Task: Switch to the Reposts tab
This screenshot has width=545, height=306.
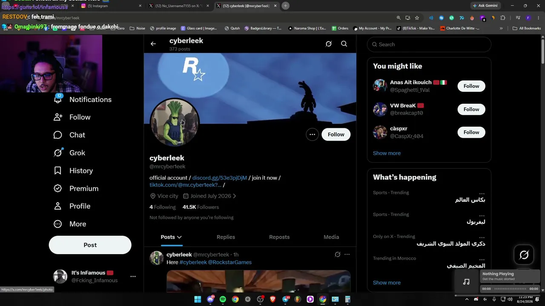Action: coord(279,237)
